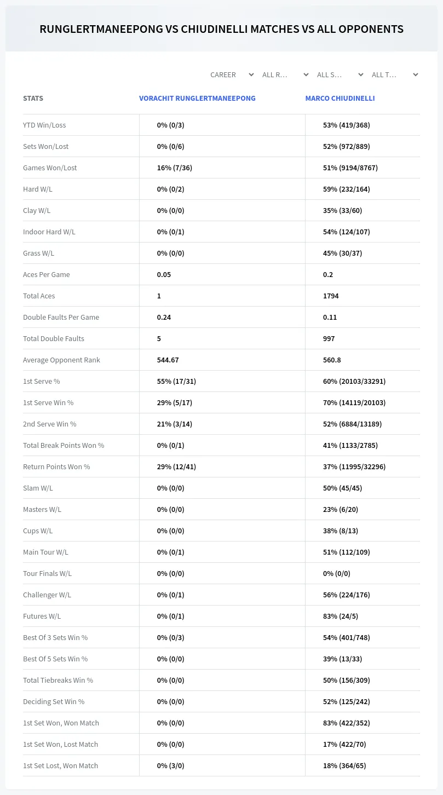Click Chiudinelli's 1st Serve % value
443x795 pixels.
[354, 381]
